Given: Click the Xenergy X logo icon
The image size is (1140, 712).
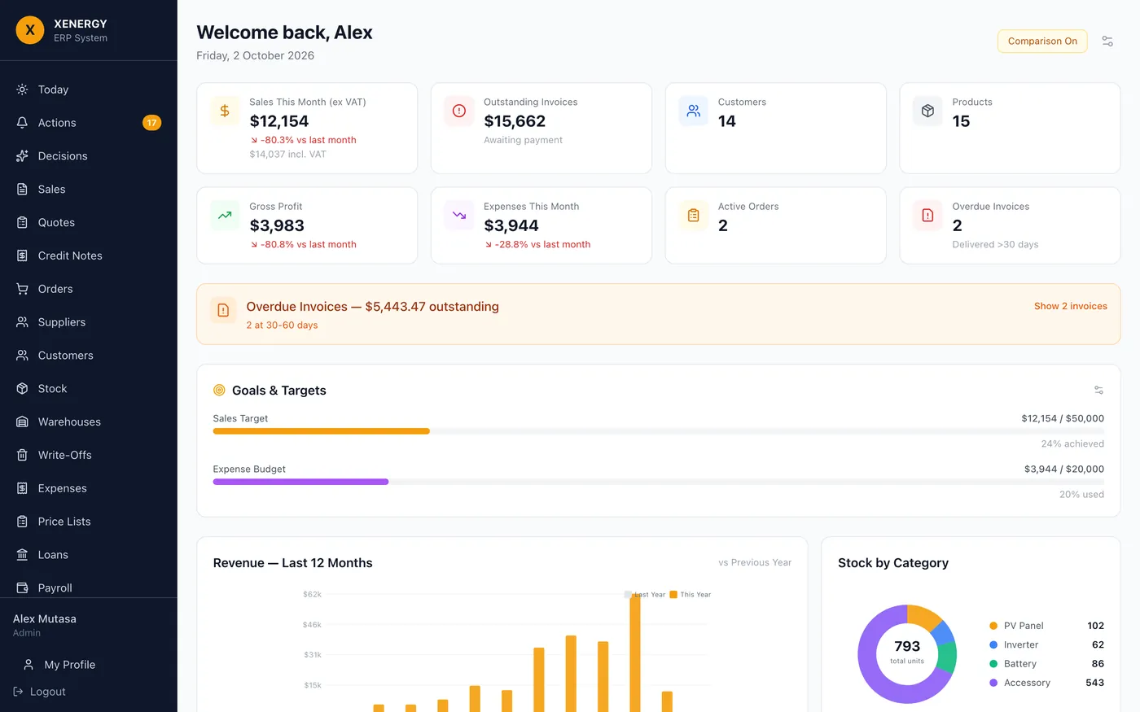Looking at the screenshot, I should tap(30, 30).
